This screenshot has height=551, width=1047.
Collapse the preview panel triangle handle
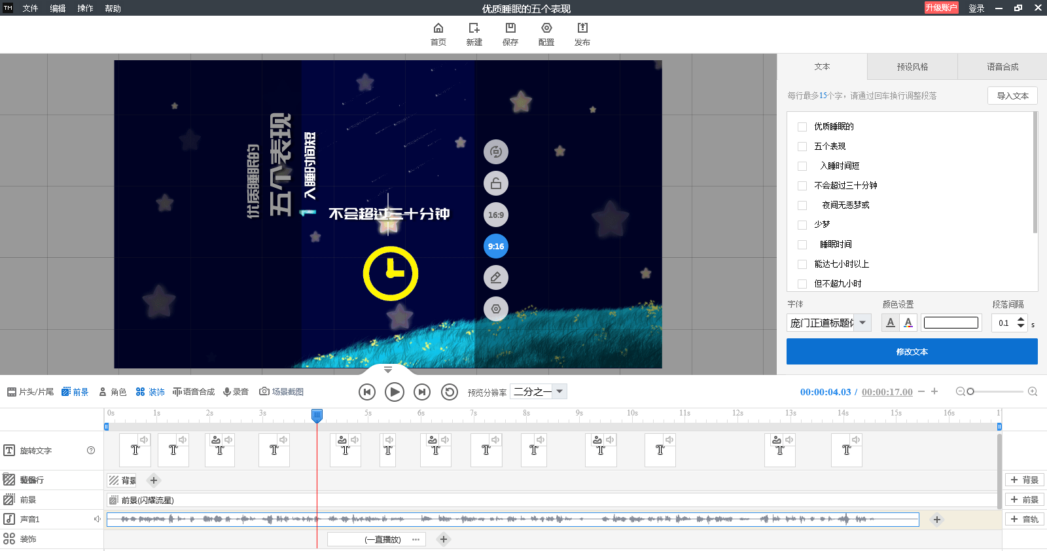pyautogui.click(x=387, y=370)
